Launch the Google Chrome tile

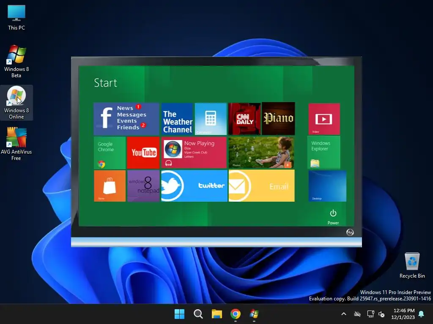[110, 153]
